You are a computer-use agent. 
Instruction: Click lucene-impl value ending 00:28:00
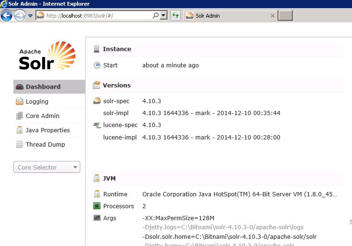point(211,137)
